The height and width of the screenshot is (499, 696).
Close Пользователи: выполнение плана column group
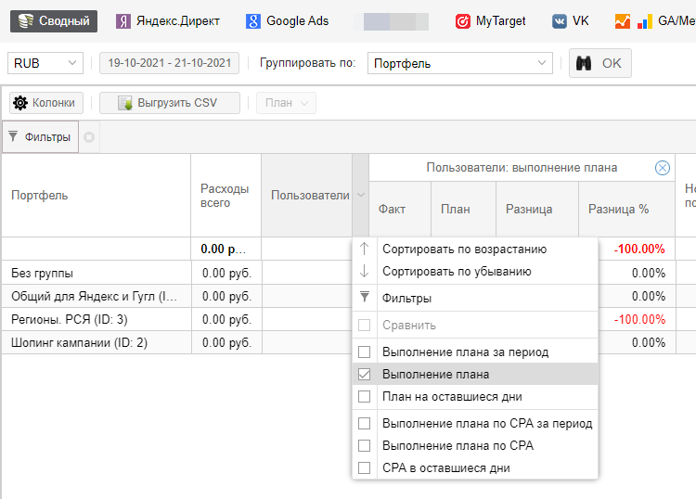tap(663, 168)
